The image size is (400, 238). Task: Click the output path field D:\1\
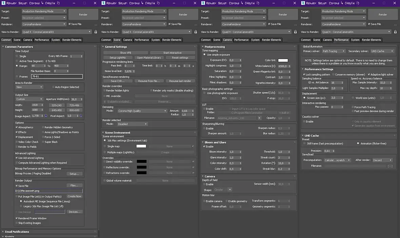(49, 191)
